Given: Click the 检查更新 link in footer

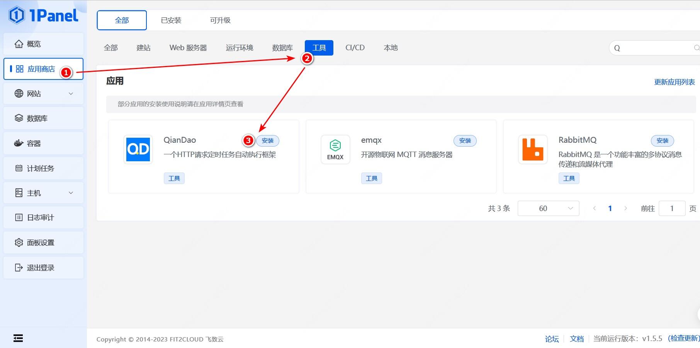Looking at the screenshot, I should pyautogui.click(x=684, y=338).
